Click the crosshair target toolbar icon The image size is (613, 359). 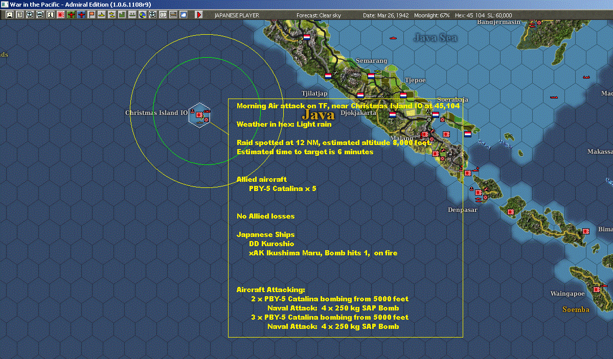[x=152, y=15]
